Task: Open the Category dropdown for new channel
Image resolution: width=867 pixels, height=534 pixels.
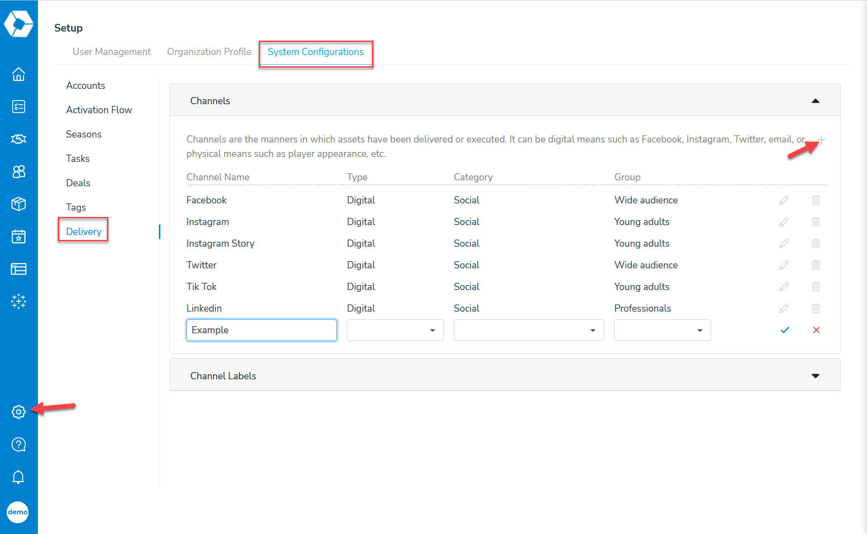Action: pos(529,330)
